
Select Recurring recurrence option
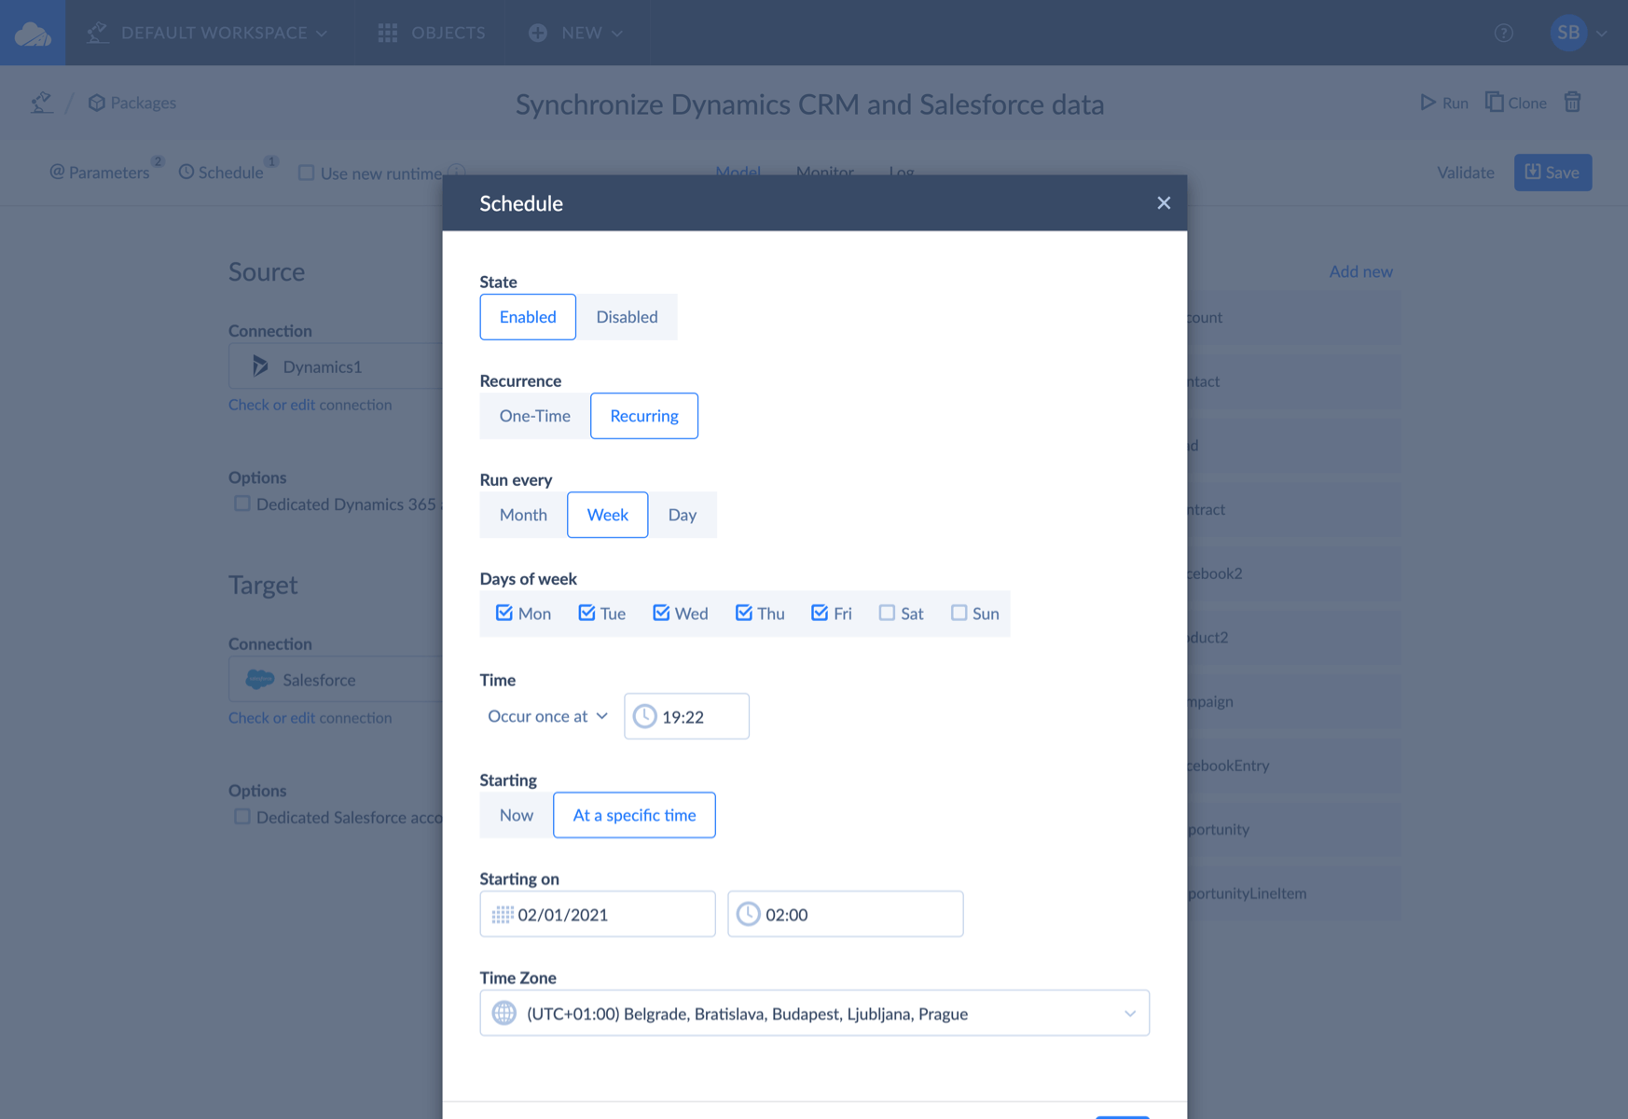coord(643,416)
